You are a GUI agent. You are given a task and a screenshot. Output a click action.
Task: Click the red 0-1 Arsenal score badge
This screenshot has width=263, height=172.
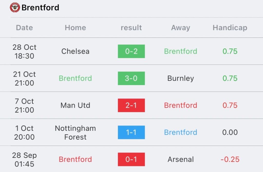131,159
